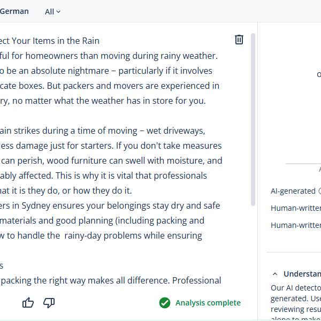Click the text editor vertical scrollbar
The height and width of the screenshot is (321, 321).
coord(253,119)
